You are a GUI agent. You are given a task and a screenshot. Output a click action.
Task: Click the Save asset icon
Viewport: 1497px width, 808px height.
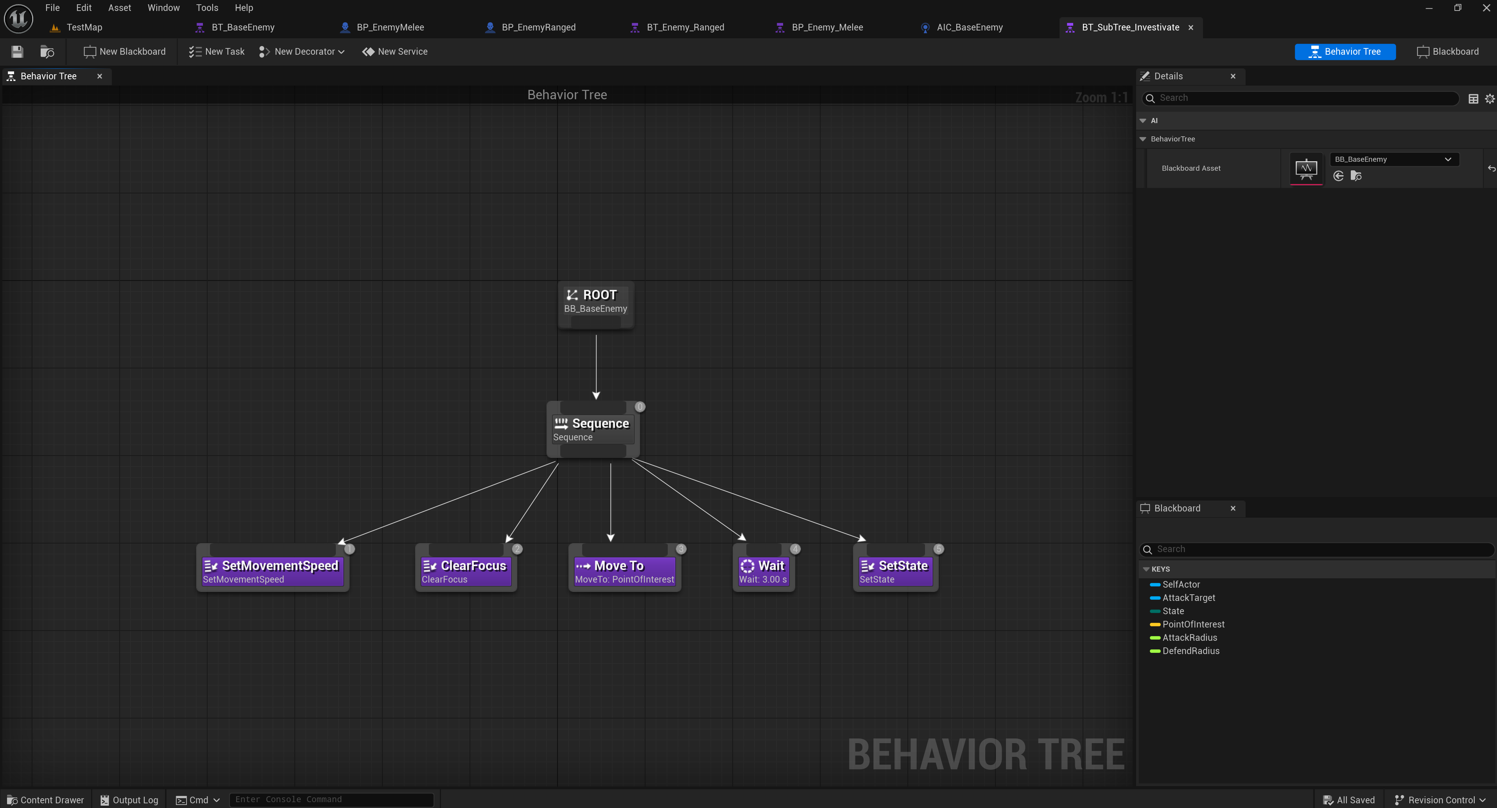17,52
